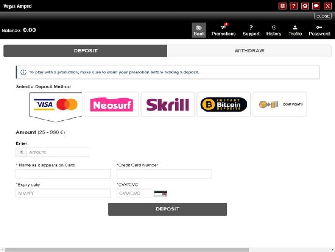Open the cashier register icon in the title bar

tap(282, 6)
